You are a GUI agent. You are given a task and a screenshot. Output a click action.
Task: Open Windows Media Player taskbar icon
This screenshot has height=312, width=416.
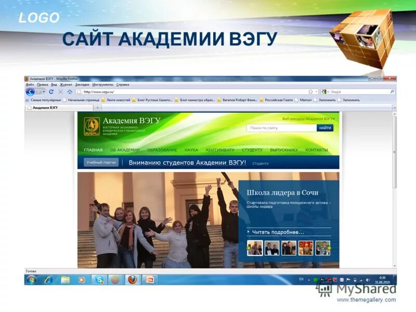point(82,280)
